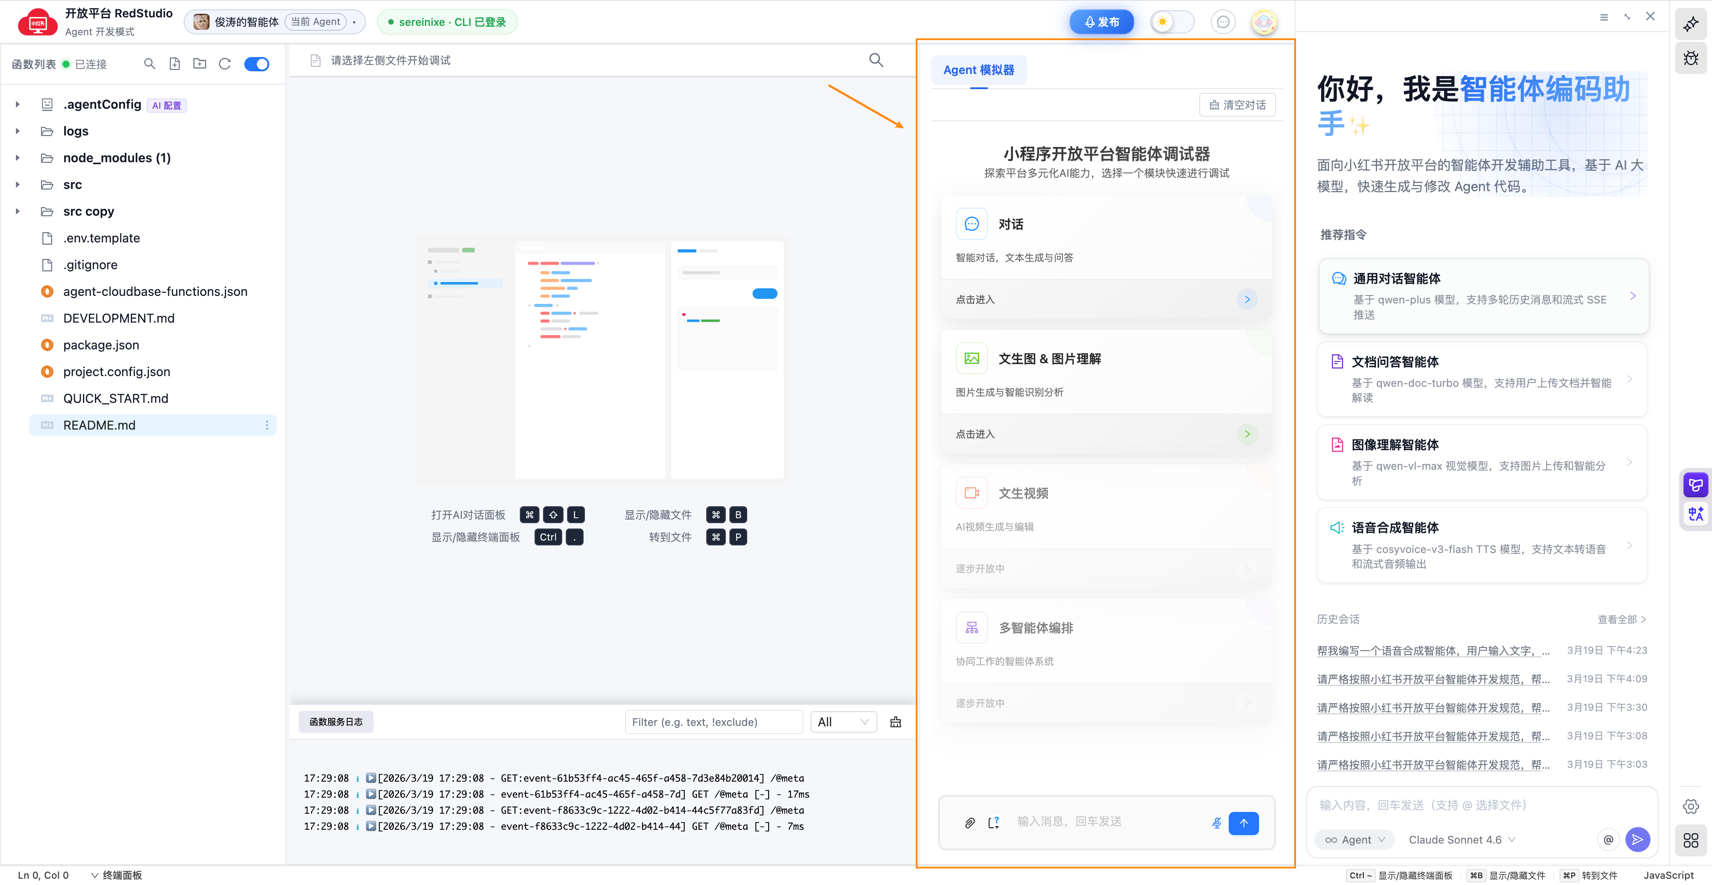Toggle the blue switch in the function list header

pyautogui.click(x=256, y=64)
